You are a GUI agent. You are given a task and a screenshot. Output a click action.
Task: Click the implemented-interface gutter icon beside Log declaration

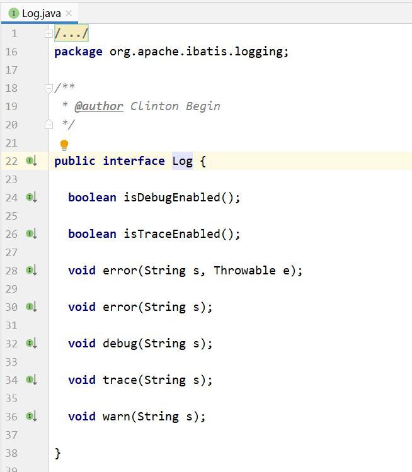[31, 161]
